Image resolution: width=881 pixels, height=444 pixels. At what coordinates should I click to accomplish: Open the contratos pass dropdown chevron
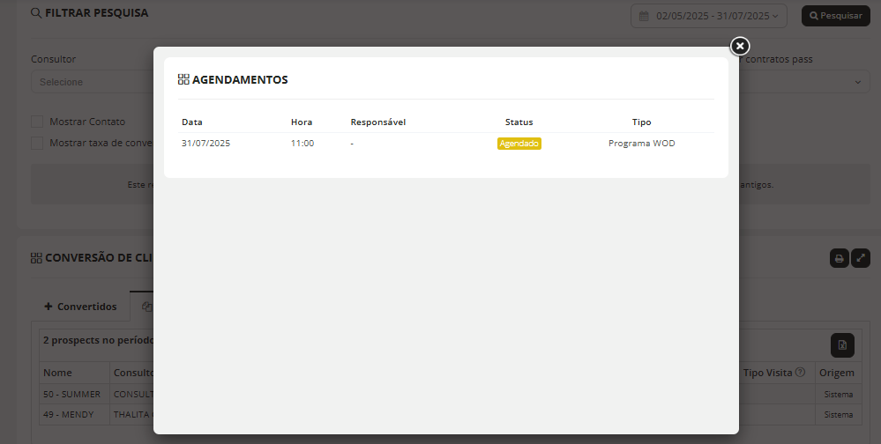tap(857, 82)
